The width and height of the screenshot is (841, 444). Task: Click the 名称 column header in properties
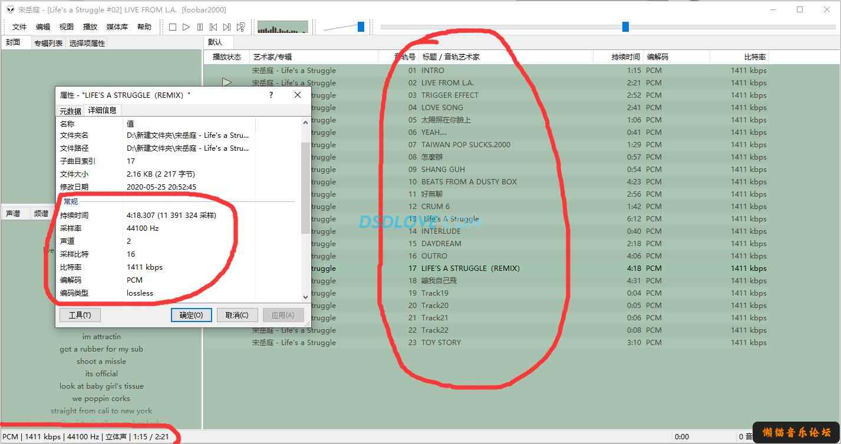pos(89,124)
